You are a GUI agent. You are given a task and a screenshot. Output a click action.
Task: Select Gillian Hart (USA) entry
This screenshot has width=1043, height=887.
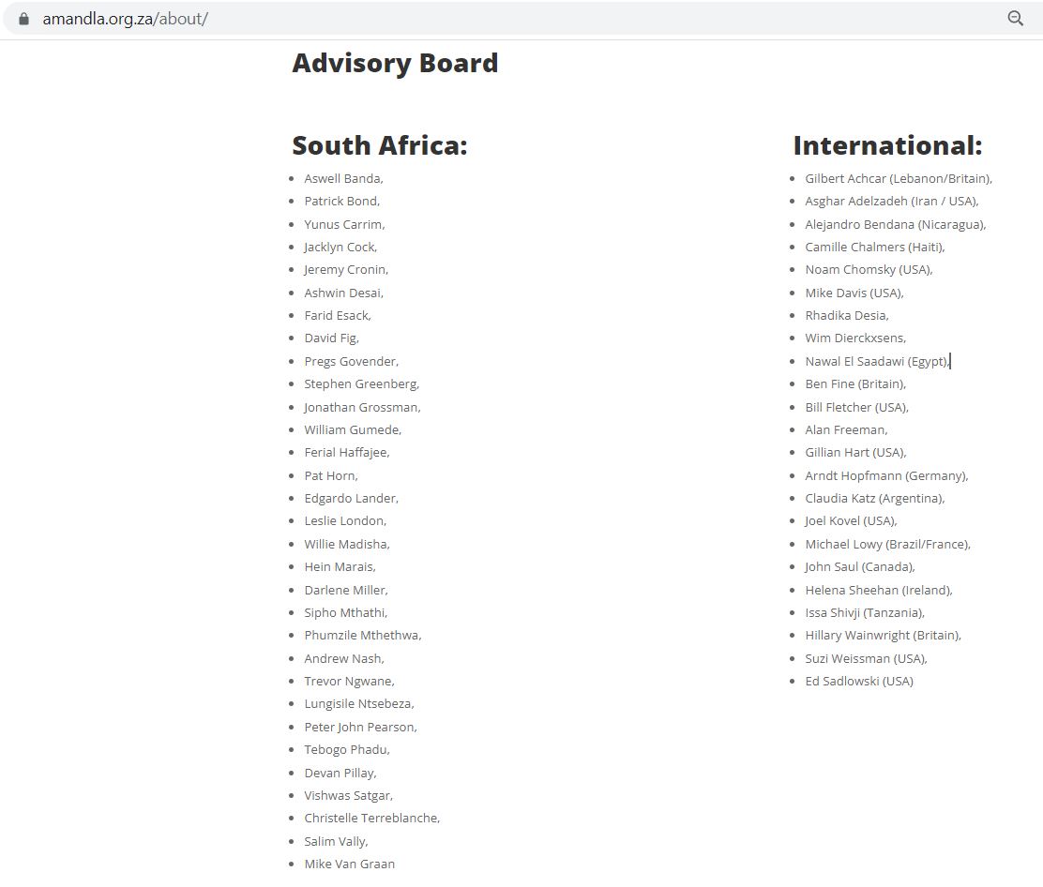click(855, 452)
